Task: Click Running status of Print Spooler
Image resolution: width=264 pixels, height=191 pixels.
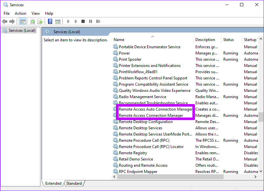Action: tap(231, 59)
